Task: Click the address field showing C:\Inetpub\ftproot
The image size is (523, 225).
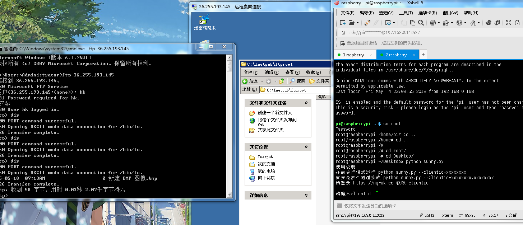Action: point(295,90)
